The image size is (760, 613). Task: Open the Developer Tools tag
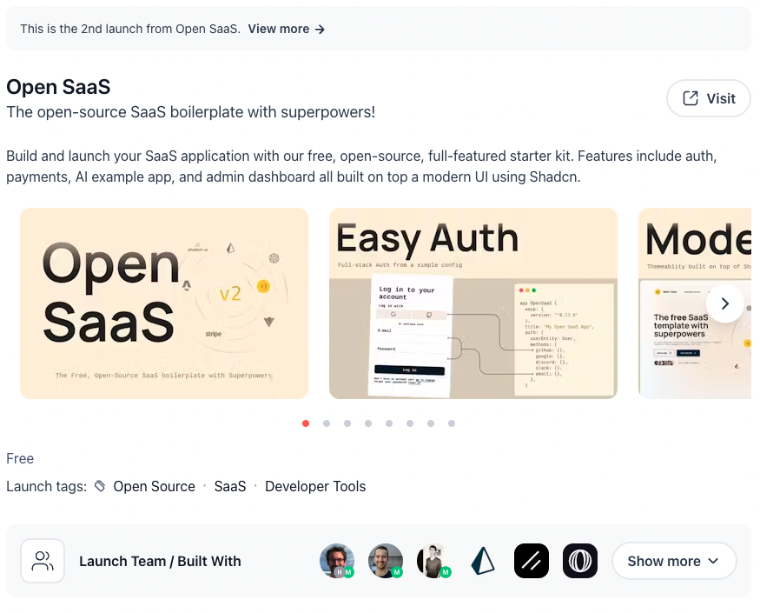(315, 486)
